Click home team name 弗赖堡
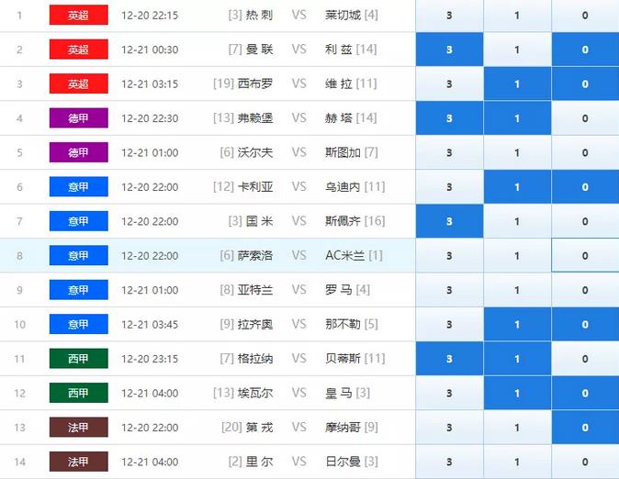 pos(255,118)
